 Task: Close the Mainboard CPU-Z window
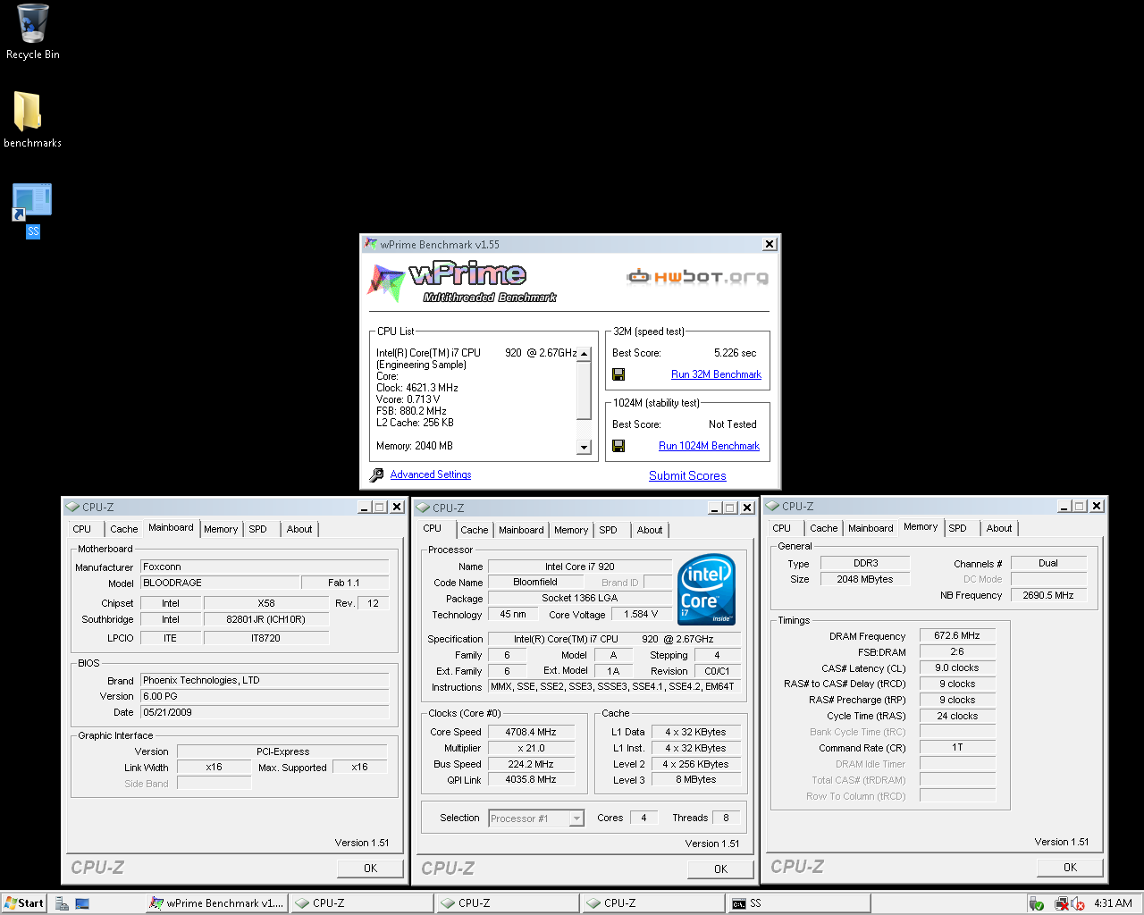(398, 507)
